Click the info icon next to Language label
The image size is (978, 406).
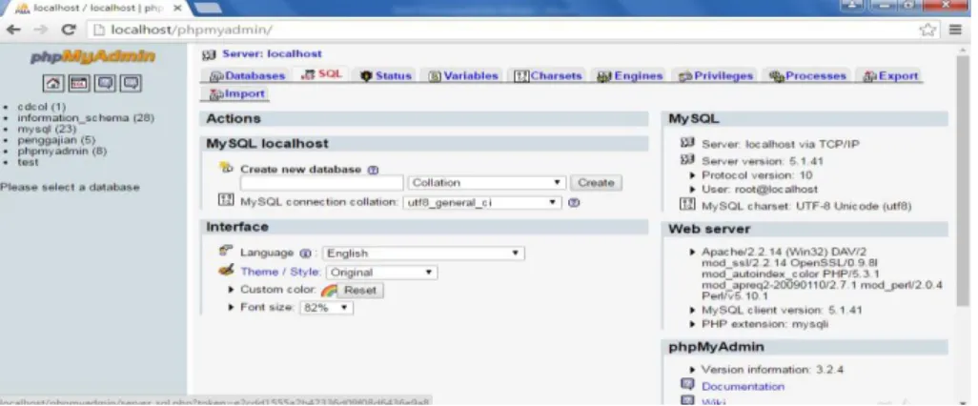(305, 254)
